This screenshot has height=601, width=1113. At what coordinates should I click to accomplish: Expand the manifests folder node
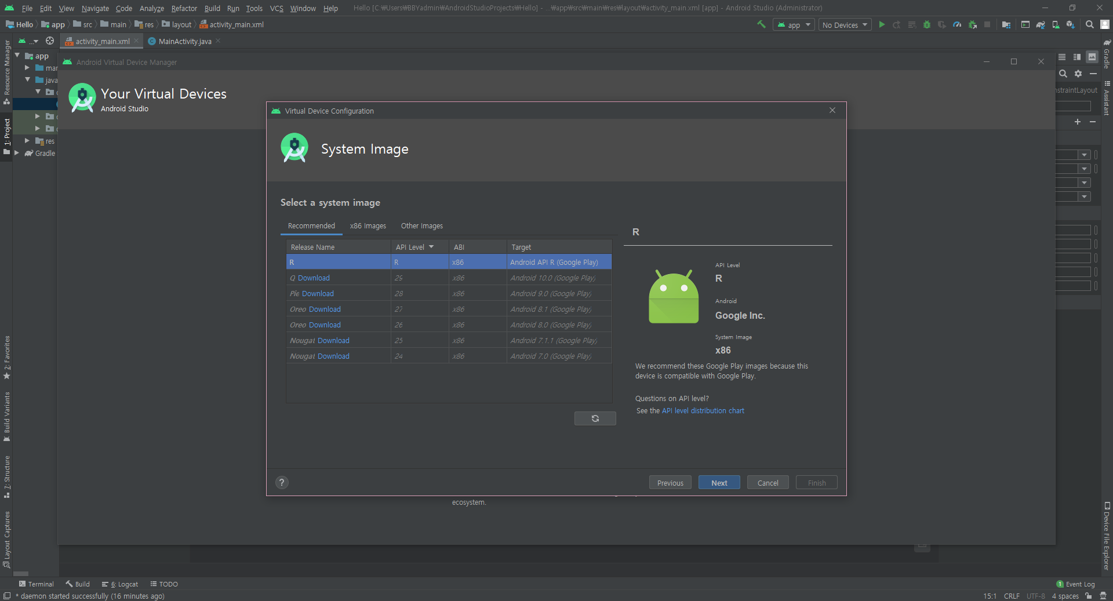click(27, 68)
